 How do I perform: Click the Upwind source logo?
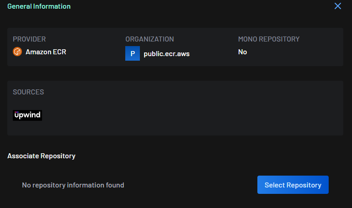point(27,115)
